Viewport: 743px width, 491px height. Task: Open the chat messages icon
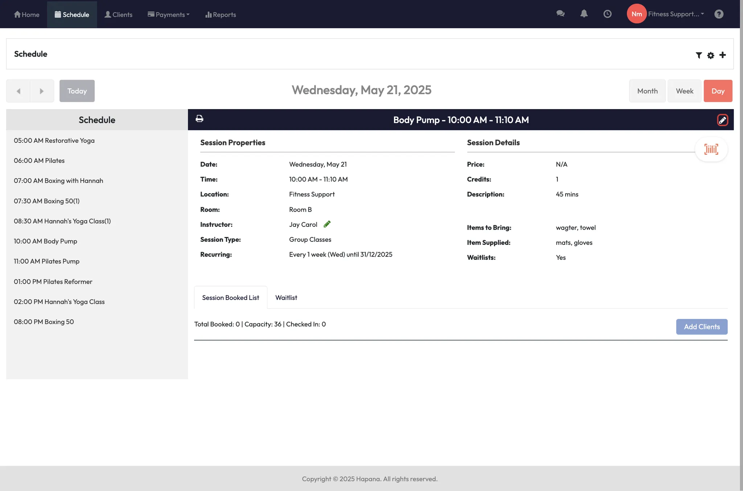pos(560,14)
